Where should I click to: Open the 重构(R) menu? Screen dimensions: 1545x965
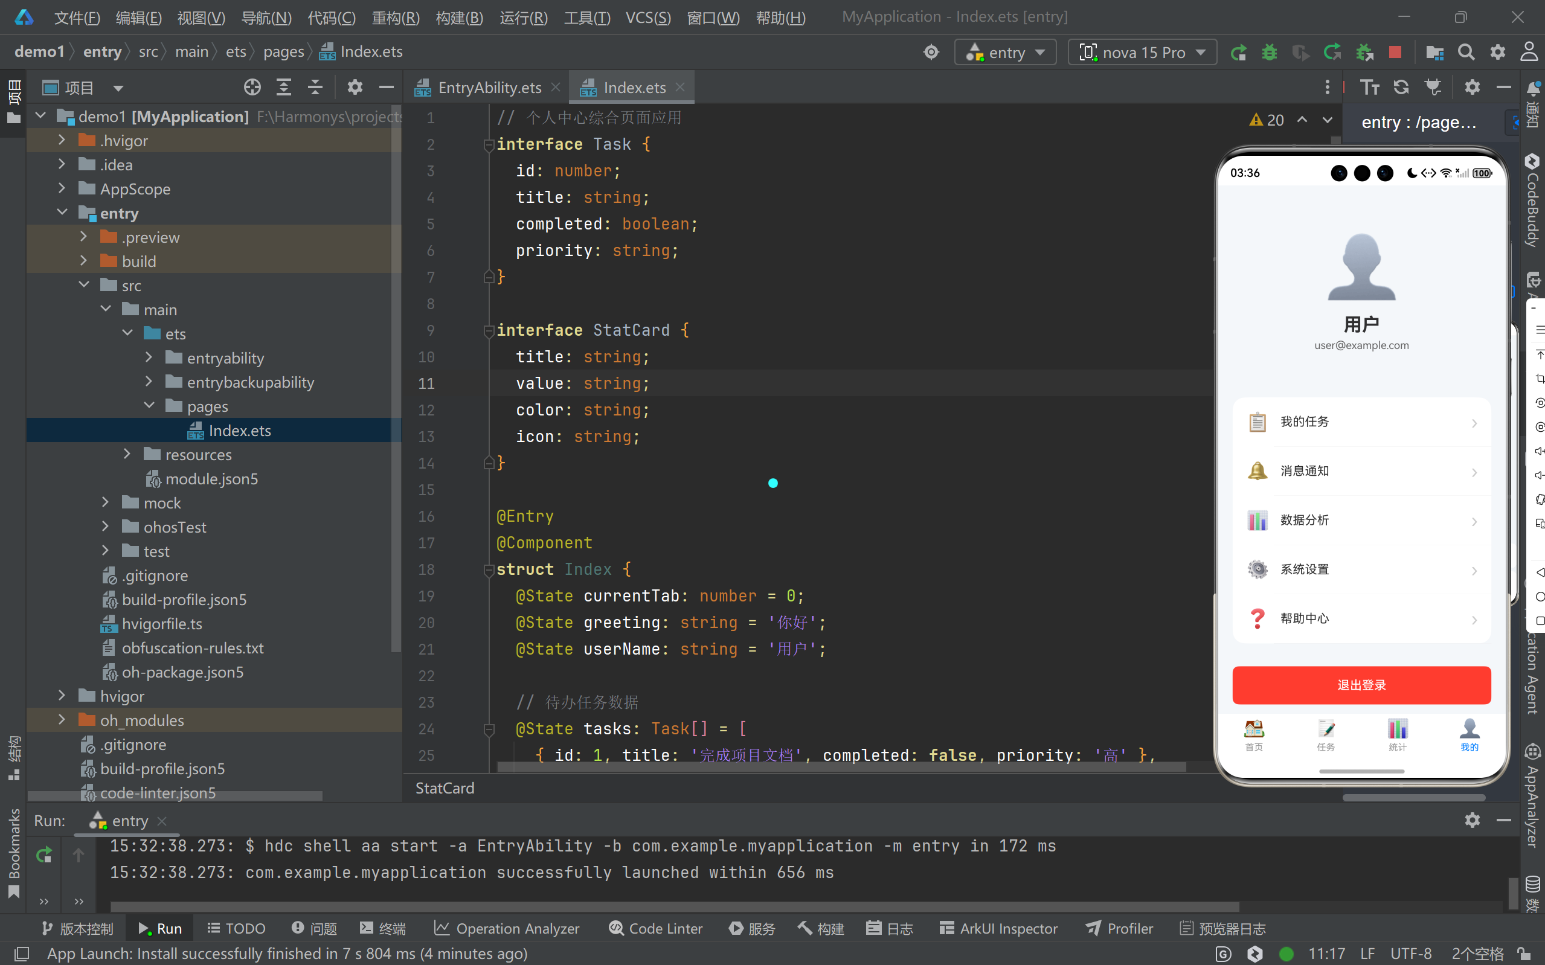click(x=396, y=18)
